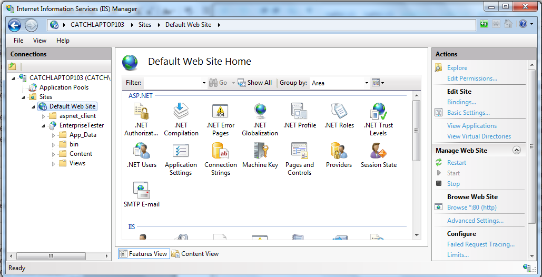
Task: Click the Restart action link
Action: 456,163
